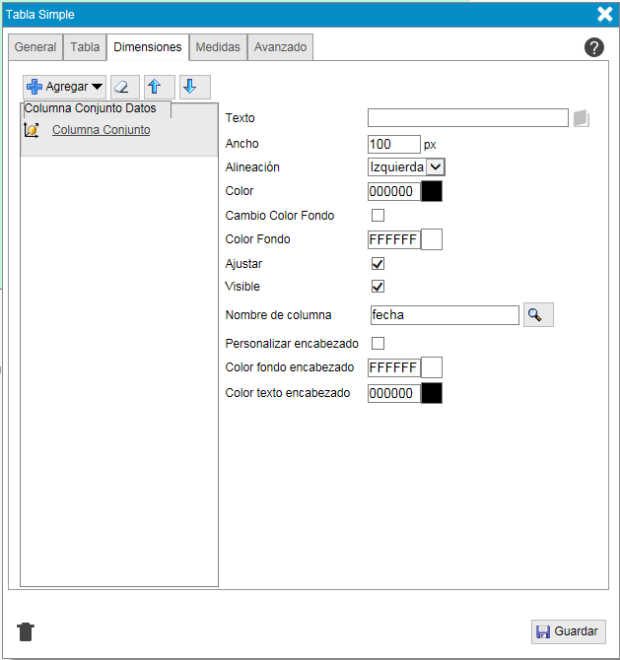Open the Avanzado tab
620x660 pixels.
point(280,47)
